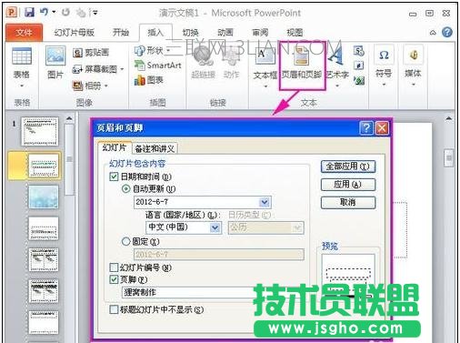Image resolution: width=460 pixels, height=343 pixels.
Task: Open the 中文(中国) language dropdown
Action: coord(215,227)
